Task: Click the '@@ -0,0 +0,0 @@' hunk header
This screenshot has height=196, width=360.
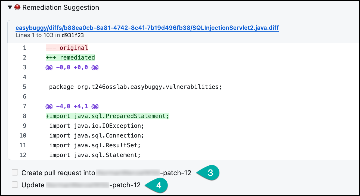Action: [x=72, y=67]
